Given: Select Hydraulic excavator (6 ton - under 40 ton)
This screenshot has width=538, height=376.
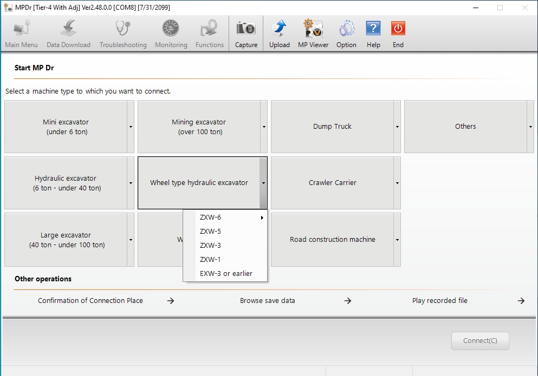Looking at the screenshot, I should (66, 183).
